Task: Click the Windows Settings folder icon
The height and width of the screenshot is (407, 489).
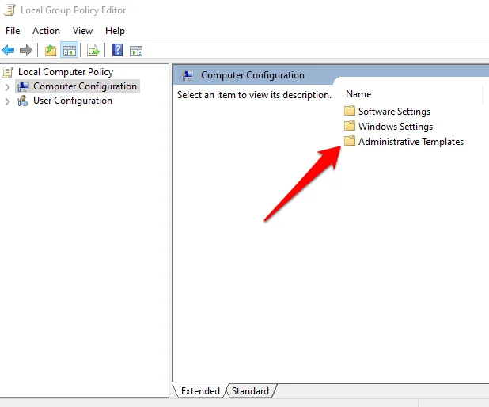Action: [350, 125]
